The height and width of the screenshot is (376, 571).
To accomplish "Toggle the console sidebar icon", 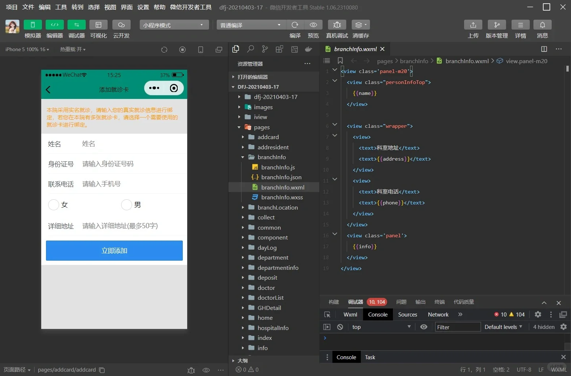I will 327,327.
